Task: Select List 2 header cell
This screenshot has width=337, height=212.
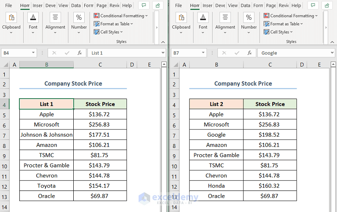Action: point(217,104)
